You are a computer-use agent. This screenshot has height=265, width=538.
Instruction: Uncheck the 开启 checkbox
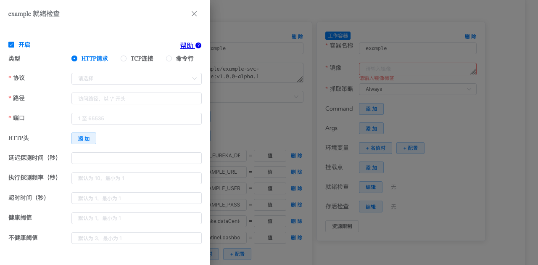pos(11,45)
